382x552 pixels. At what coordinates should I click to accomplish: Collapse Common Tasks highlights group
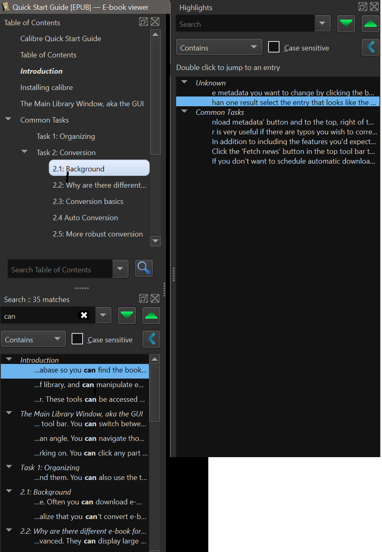[184, 112]
